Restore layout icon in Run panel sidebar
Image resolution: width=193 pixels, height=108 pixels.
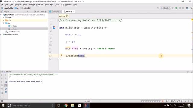(2, 93)
